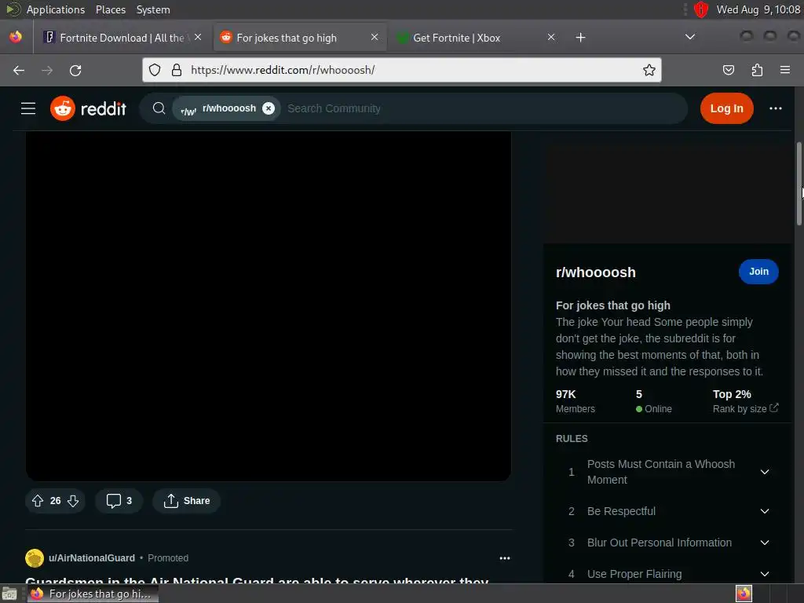Click the Firefox logo left of the tabs
This screenshot has width=804, height=603.
tap(16, 37)
